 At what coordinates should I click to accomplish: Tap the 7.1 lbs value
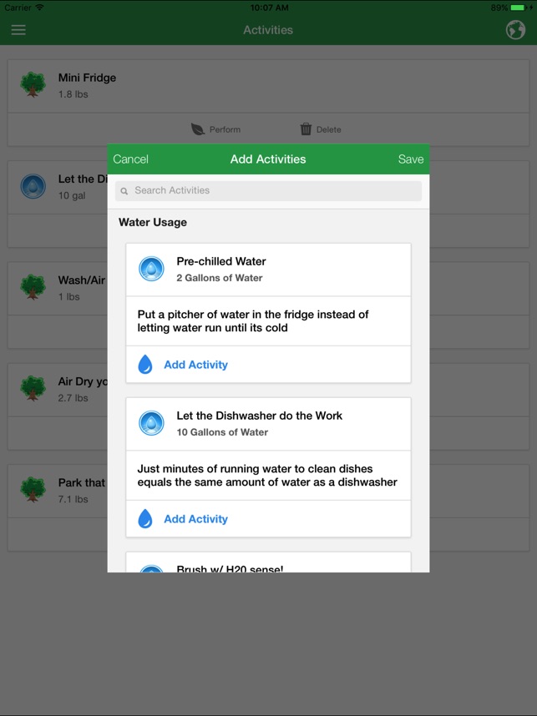pyautogui.click(x=73, y=500)
